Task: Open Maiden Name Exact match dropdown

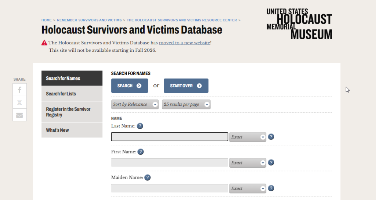Action: (247, 189)
